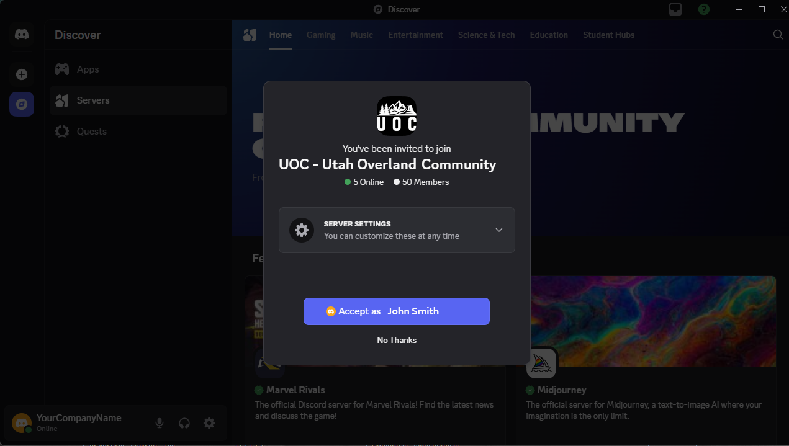Expand the Server Settings chevron
This screenshot has height=446, width=789.
pos(499,230)
